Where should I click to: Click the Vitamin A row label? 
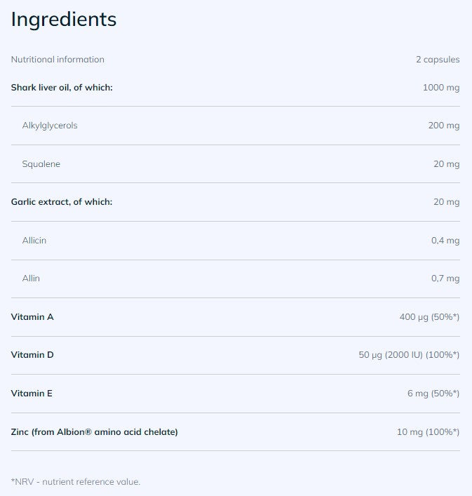tap(32, 317)
